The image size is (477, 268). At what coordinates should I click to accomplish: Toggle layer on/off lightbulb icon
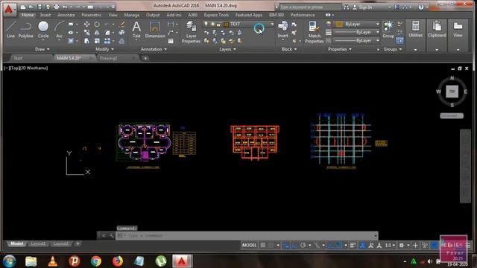[206, 24]
